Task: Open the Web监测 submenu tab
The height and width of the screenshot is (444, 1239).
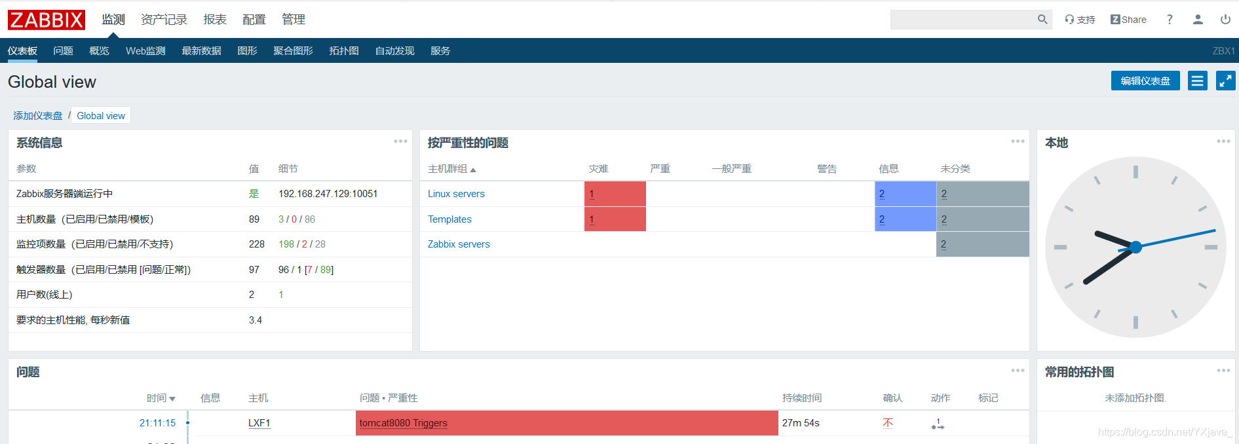Action: coord(145,50)
